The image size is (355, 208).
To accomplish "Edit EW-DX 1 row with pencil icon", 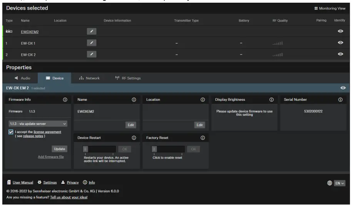I will [x=92, y=43].
